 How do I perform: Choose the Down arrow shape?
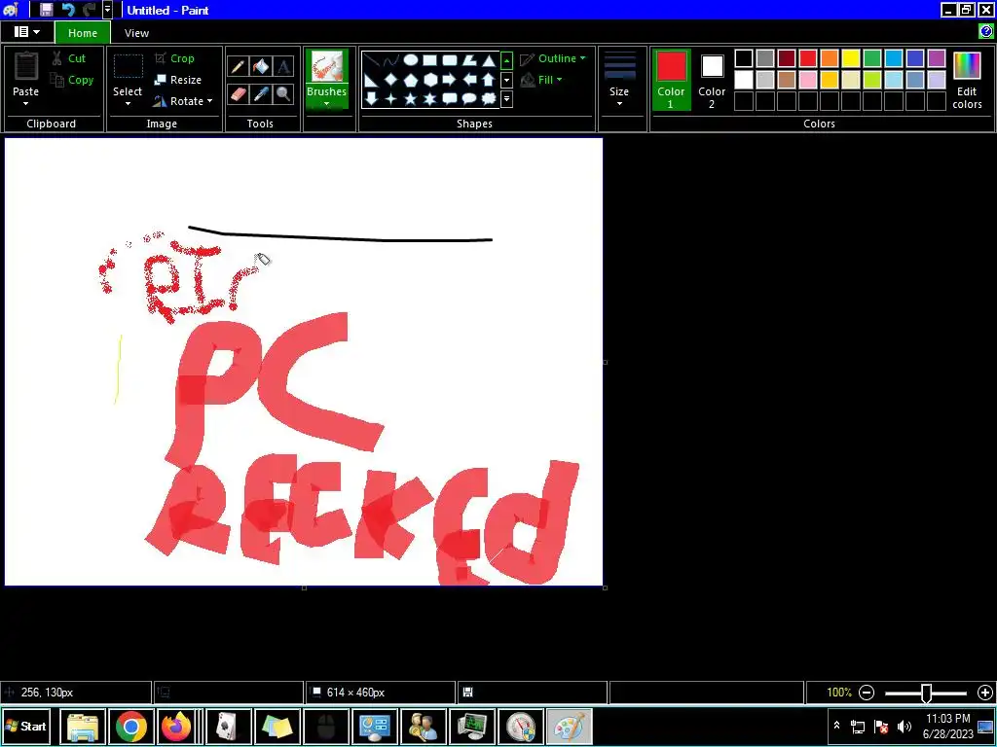[x=372, y=98]
